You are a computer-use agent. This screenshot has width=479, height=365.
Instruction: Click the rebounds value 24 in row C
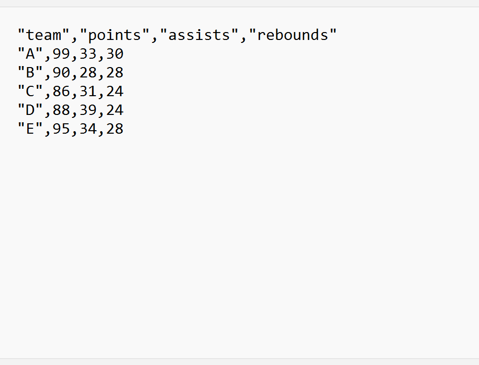coord(115,91)
